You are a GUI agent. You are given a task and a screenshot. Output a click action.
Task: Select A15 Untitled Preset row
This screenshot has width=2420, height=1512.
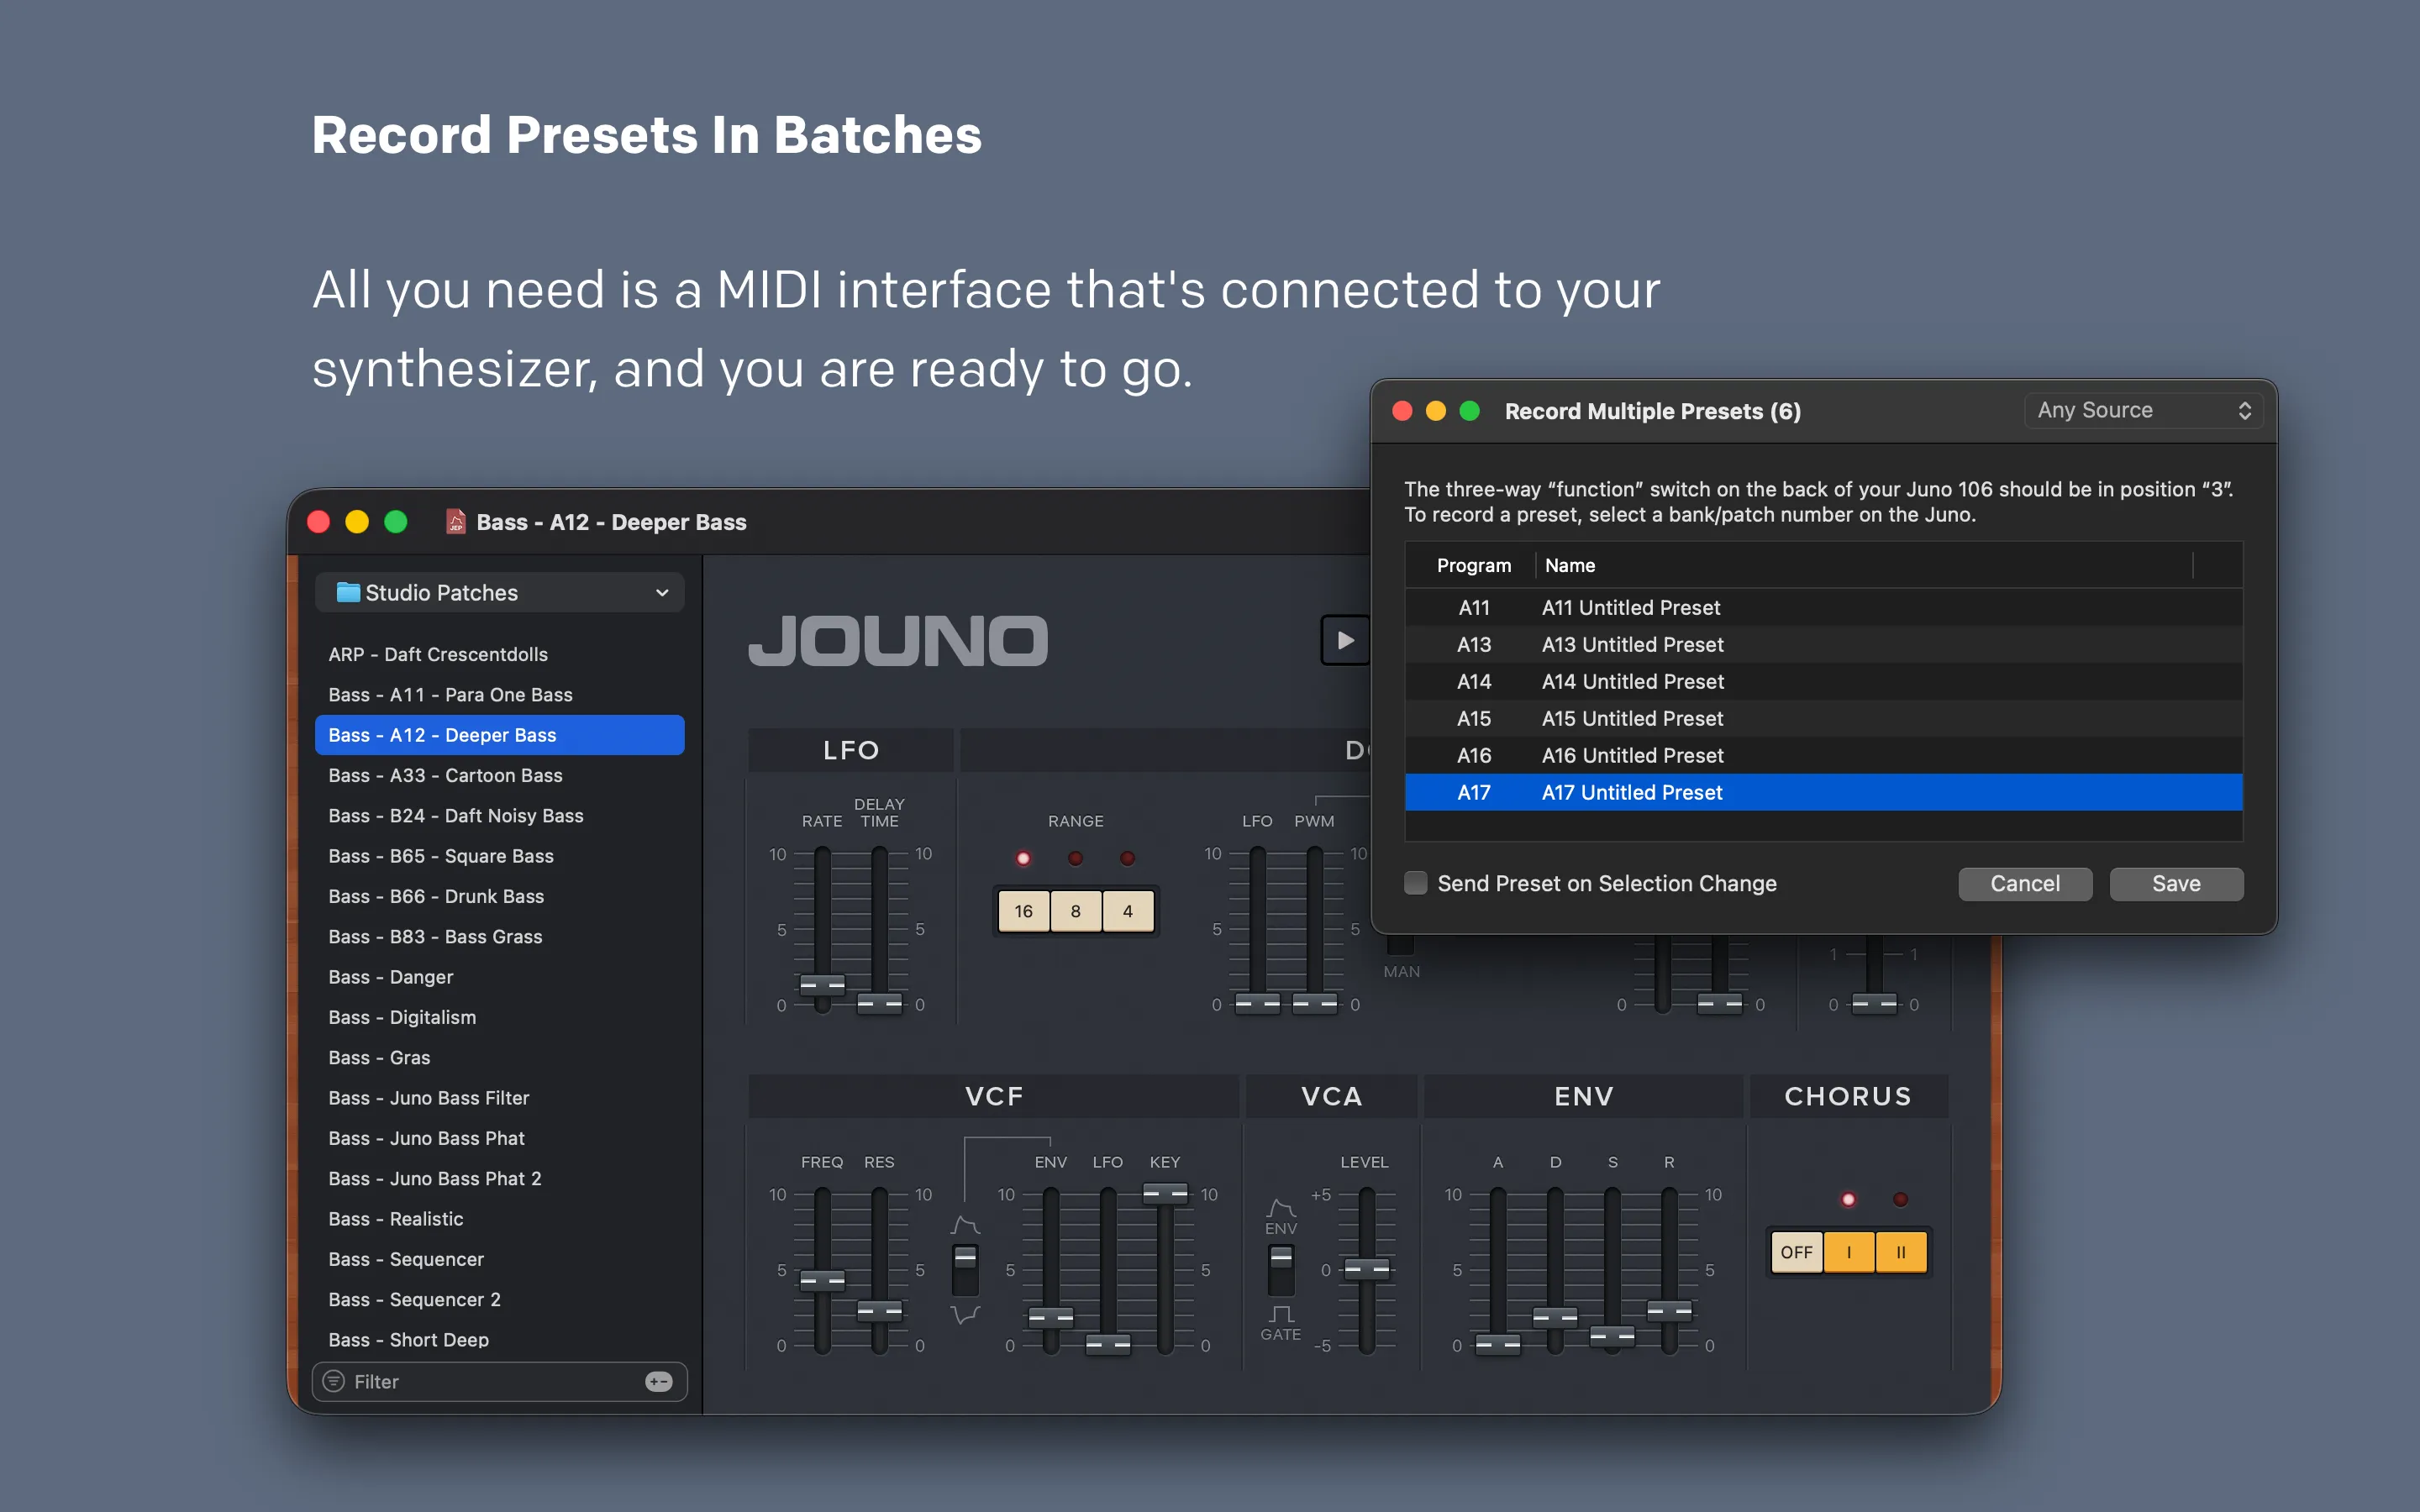pyautogui.click(x=1823, y=719)
